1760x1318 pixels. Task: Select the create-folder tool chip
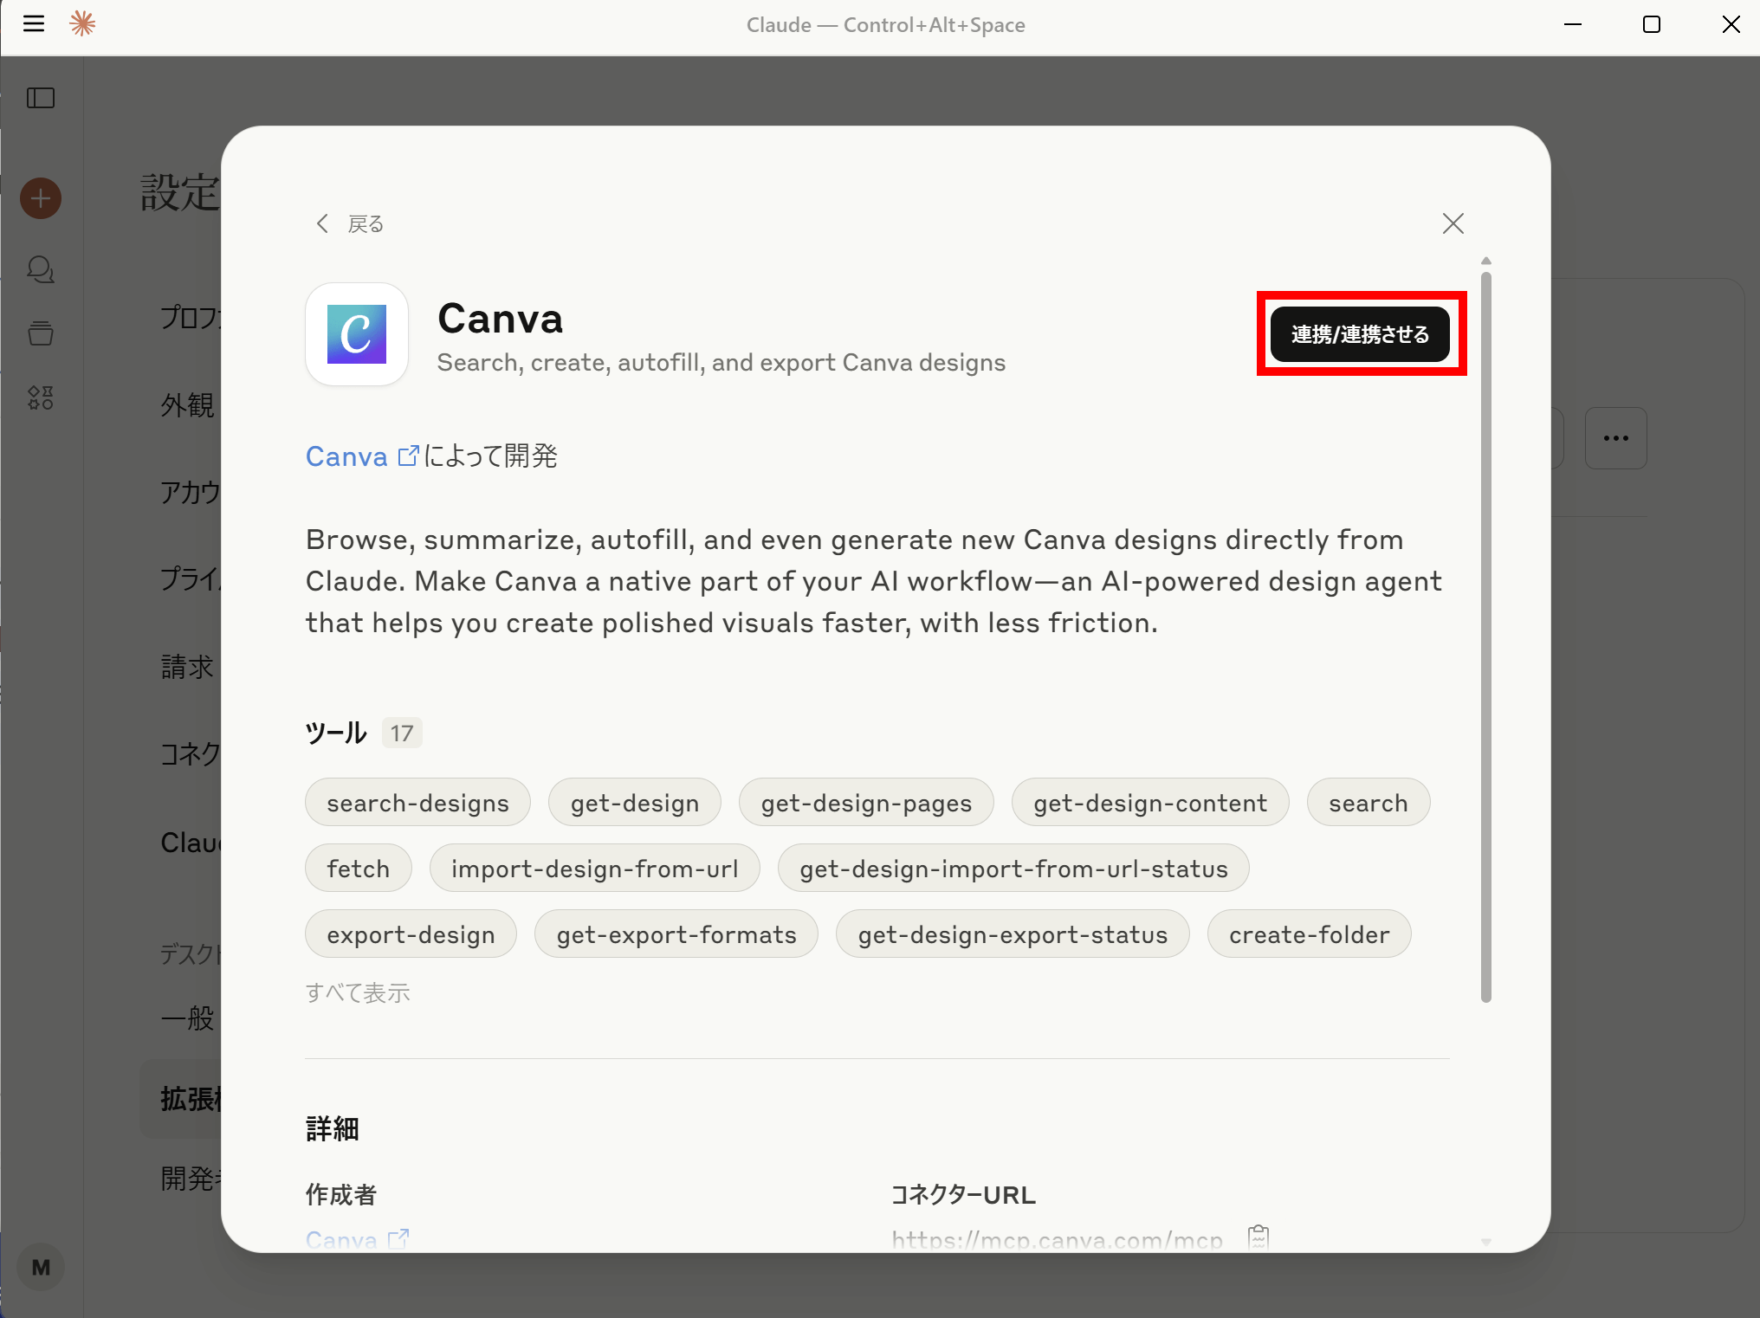pos(1310,934)
